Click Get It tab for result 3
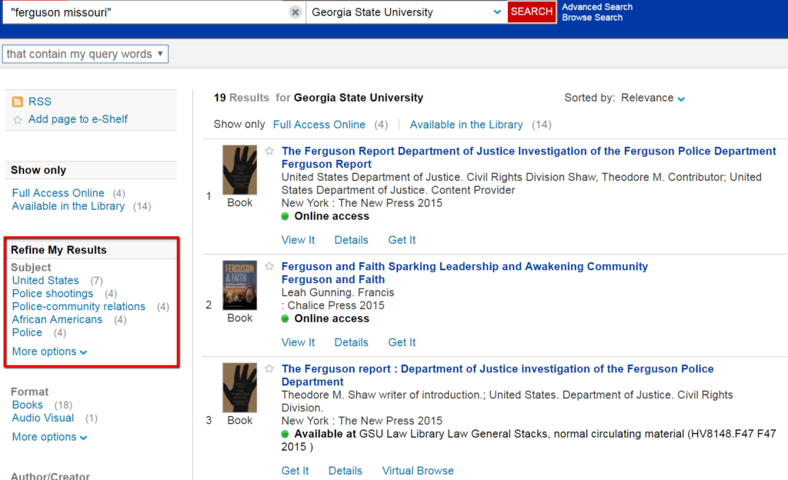Image resolution: width=788 pixels, height=480 pixels. [295, 471]
